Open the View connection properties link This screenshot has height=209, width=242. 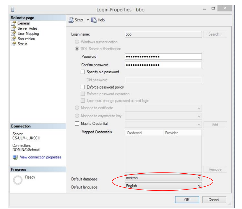click(x=40, y=157)
